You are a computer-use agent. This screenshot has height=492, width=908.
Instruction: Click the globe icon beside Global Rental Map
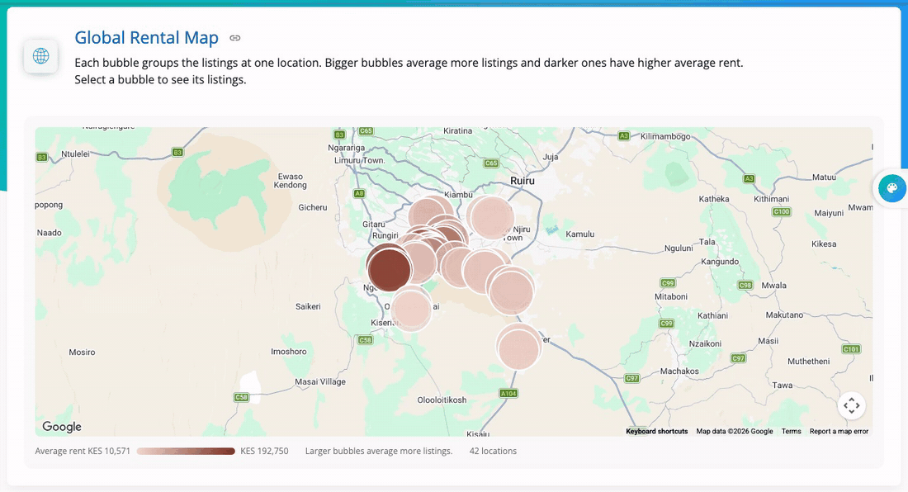click(x=40, y=56)
